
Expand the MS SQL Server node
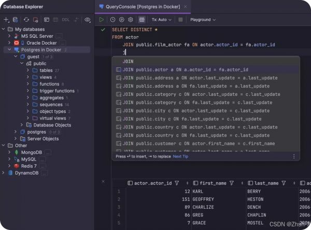[10, 36]
